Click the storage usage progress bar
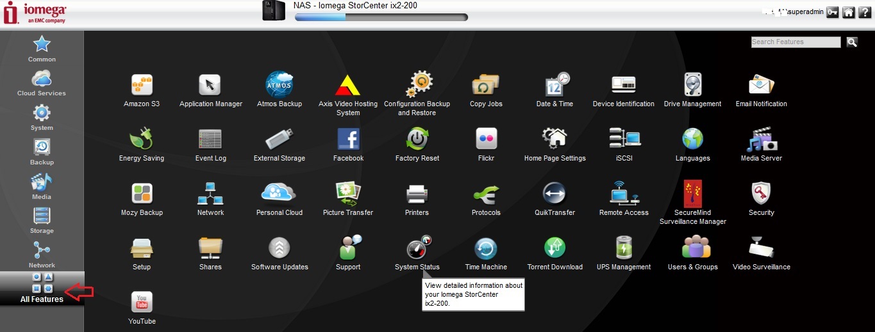 click(x=381, y=17)
